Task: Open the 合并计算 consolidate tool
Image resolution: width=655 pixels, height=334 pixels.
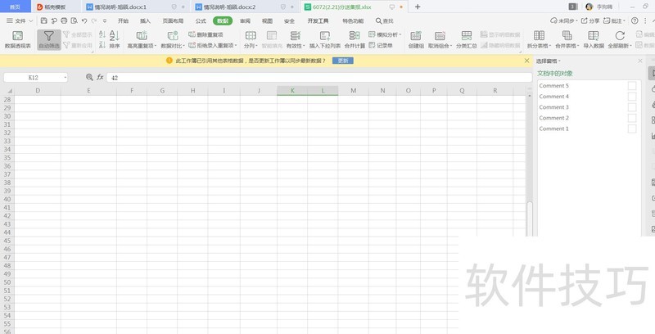Action: (355, 40)
